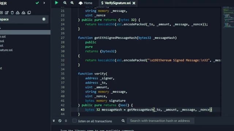Open file ending in 'nature.sol'

tap(6, 50)
